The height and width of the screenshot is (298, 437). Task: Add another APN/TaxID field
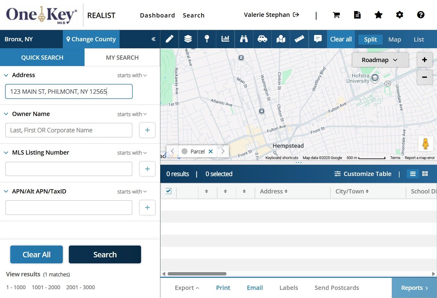(147, 207)
